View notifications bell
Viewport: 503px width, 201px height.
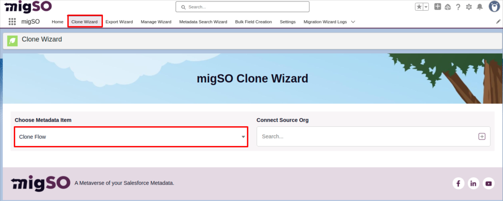[480, 7]
